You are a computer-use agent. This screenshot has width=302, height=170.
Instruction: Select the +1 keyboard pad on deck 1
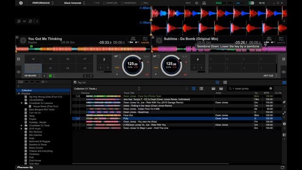50,68
